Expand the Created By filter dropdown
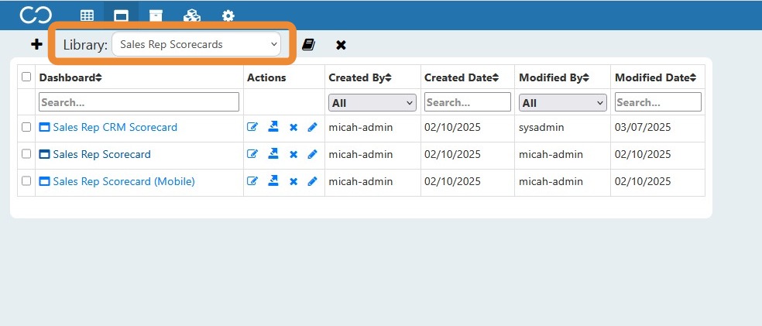This screenshot has width=762, height=326. tap(372, 102)
